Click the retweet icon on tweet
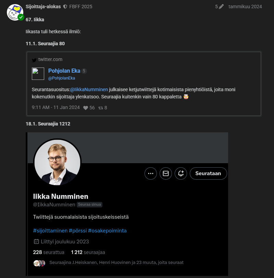 [x=101, y=108]
